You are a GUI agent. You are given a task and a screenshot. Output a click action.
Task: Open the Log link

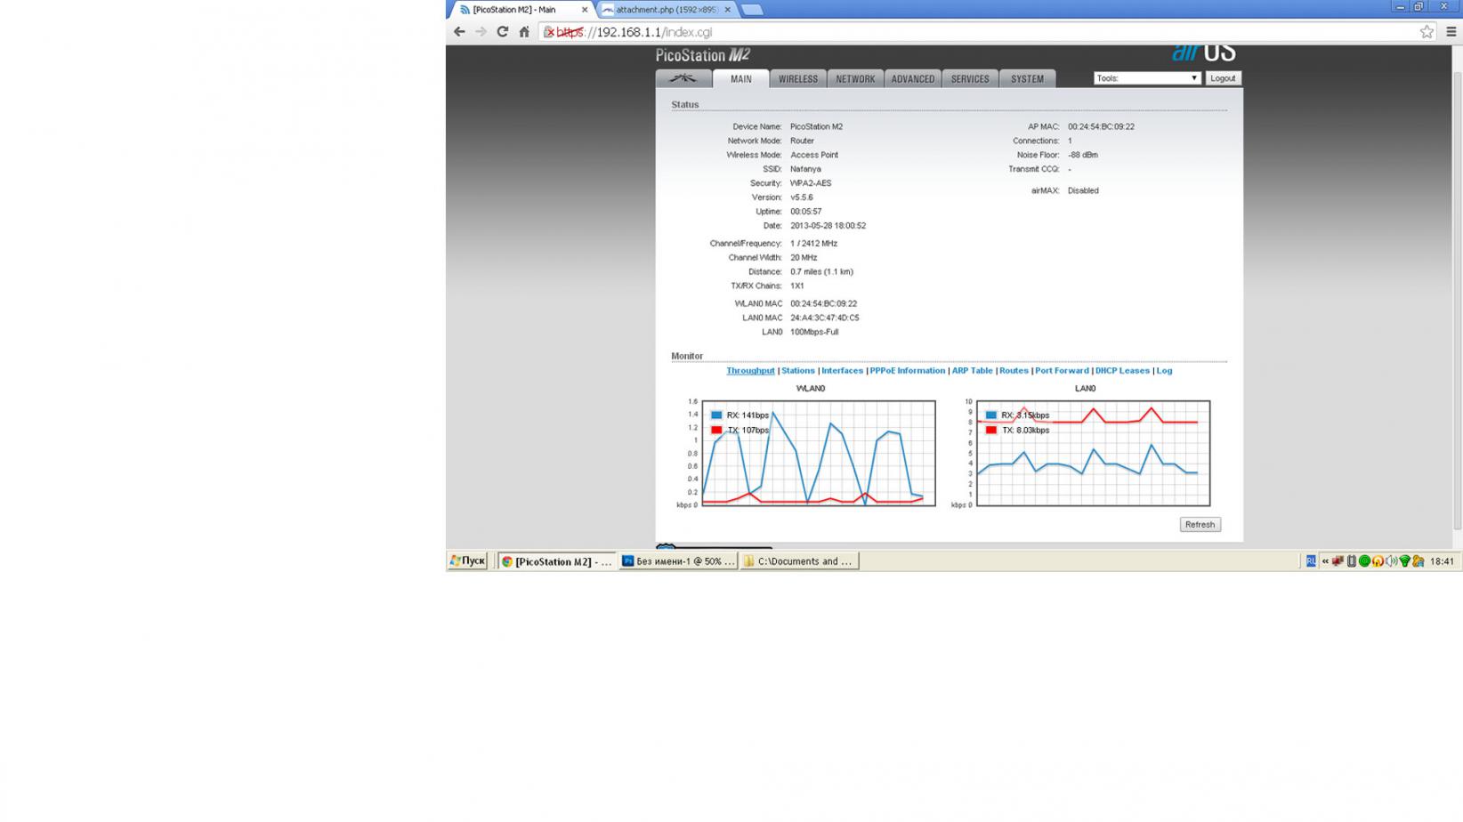click(1164, 371)
